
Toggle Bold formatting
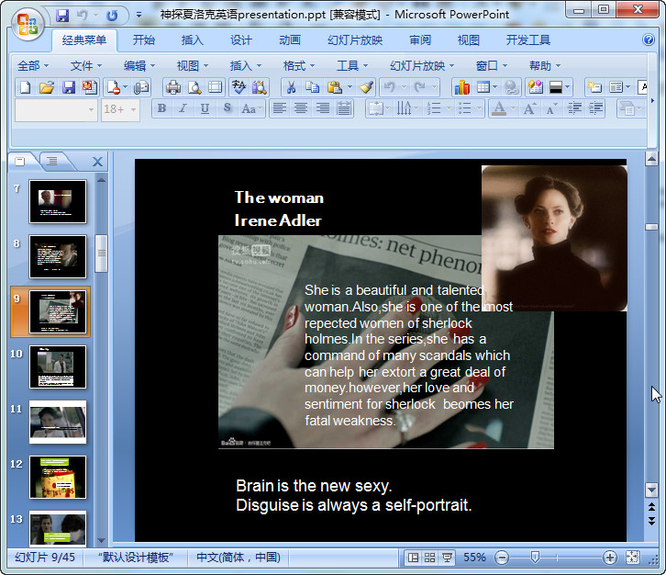click(x=161, y=109)
